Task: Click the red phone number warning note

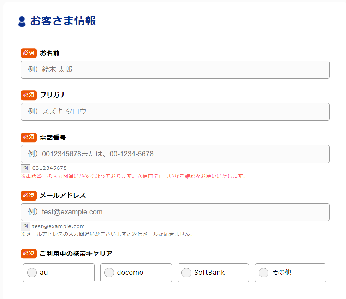Action: pyautogui.click(x=133, y=176)
